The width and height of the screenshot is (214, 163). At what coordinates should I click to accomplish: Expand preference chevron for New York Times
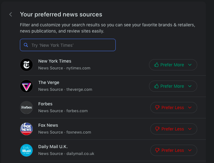click(x=190, y=65)
